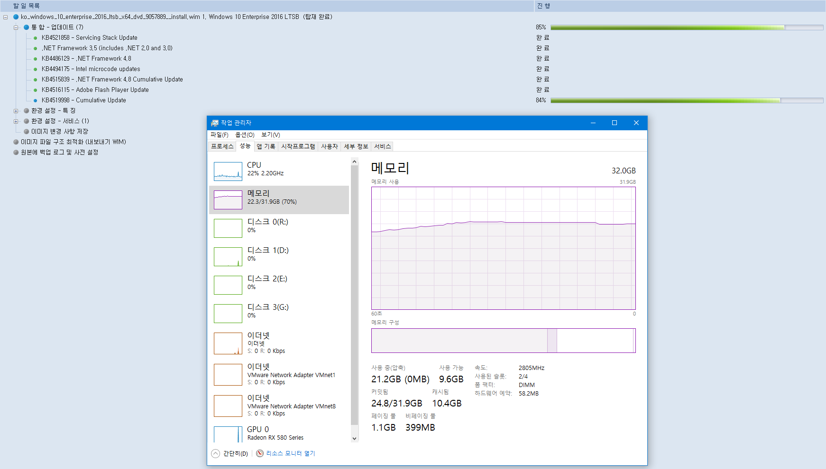Collapse the ko_windows_10_enterprise install.wim root node
Screen dimensions: 826x469
point(6,17)
